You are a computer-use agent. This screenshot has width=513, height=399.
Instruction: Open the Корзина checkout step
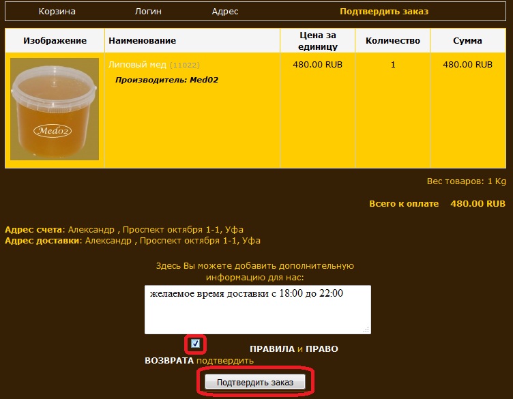(57, 12)
